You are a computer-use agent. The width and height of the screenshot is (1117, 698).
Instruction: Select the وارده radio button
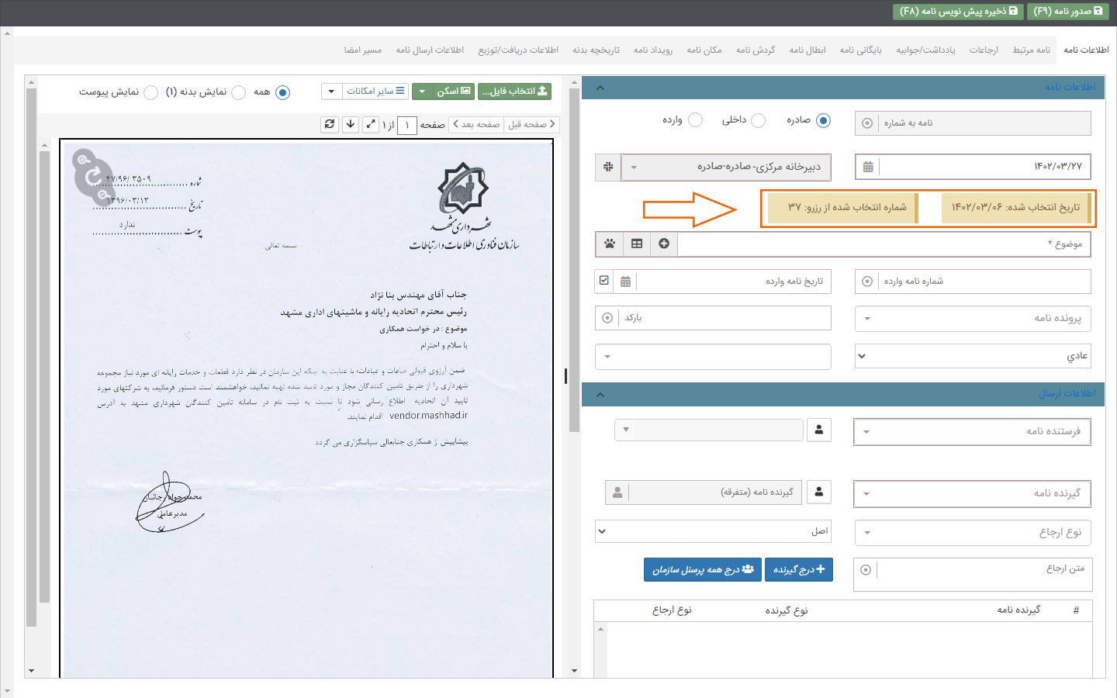695,120
